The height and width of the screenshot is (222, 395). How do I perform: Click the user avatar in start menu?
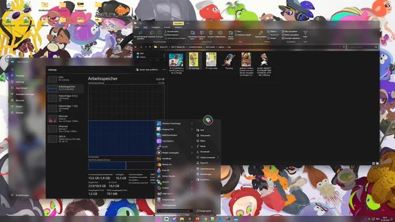tap(208, 120)
